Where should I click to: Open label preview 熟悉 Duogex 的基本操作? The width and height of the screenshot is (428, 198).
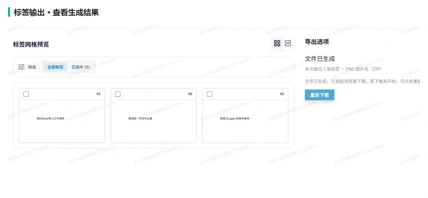pos(245,121)
